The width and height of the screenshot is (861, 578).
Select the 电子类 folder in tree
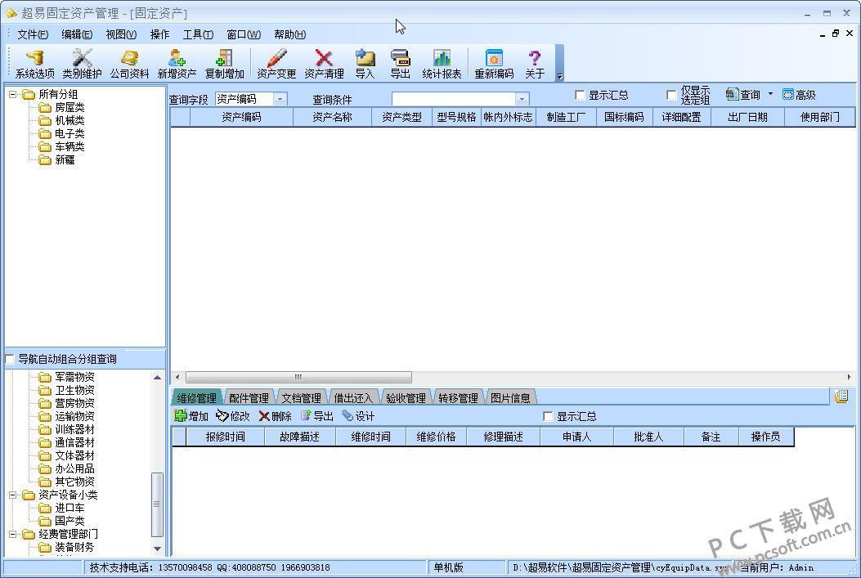[69, 133]
